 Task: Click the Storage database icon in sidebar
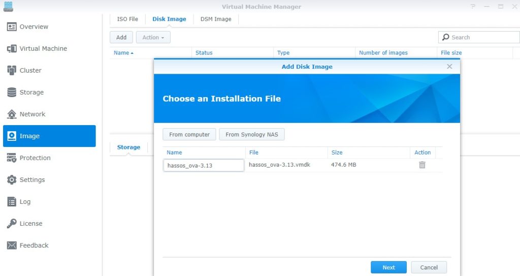click(12, 93)
